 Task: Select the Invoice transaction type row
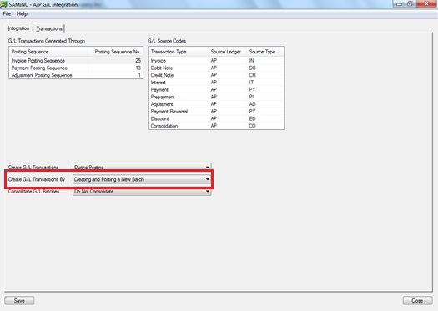tap(216, 61)
